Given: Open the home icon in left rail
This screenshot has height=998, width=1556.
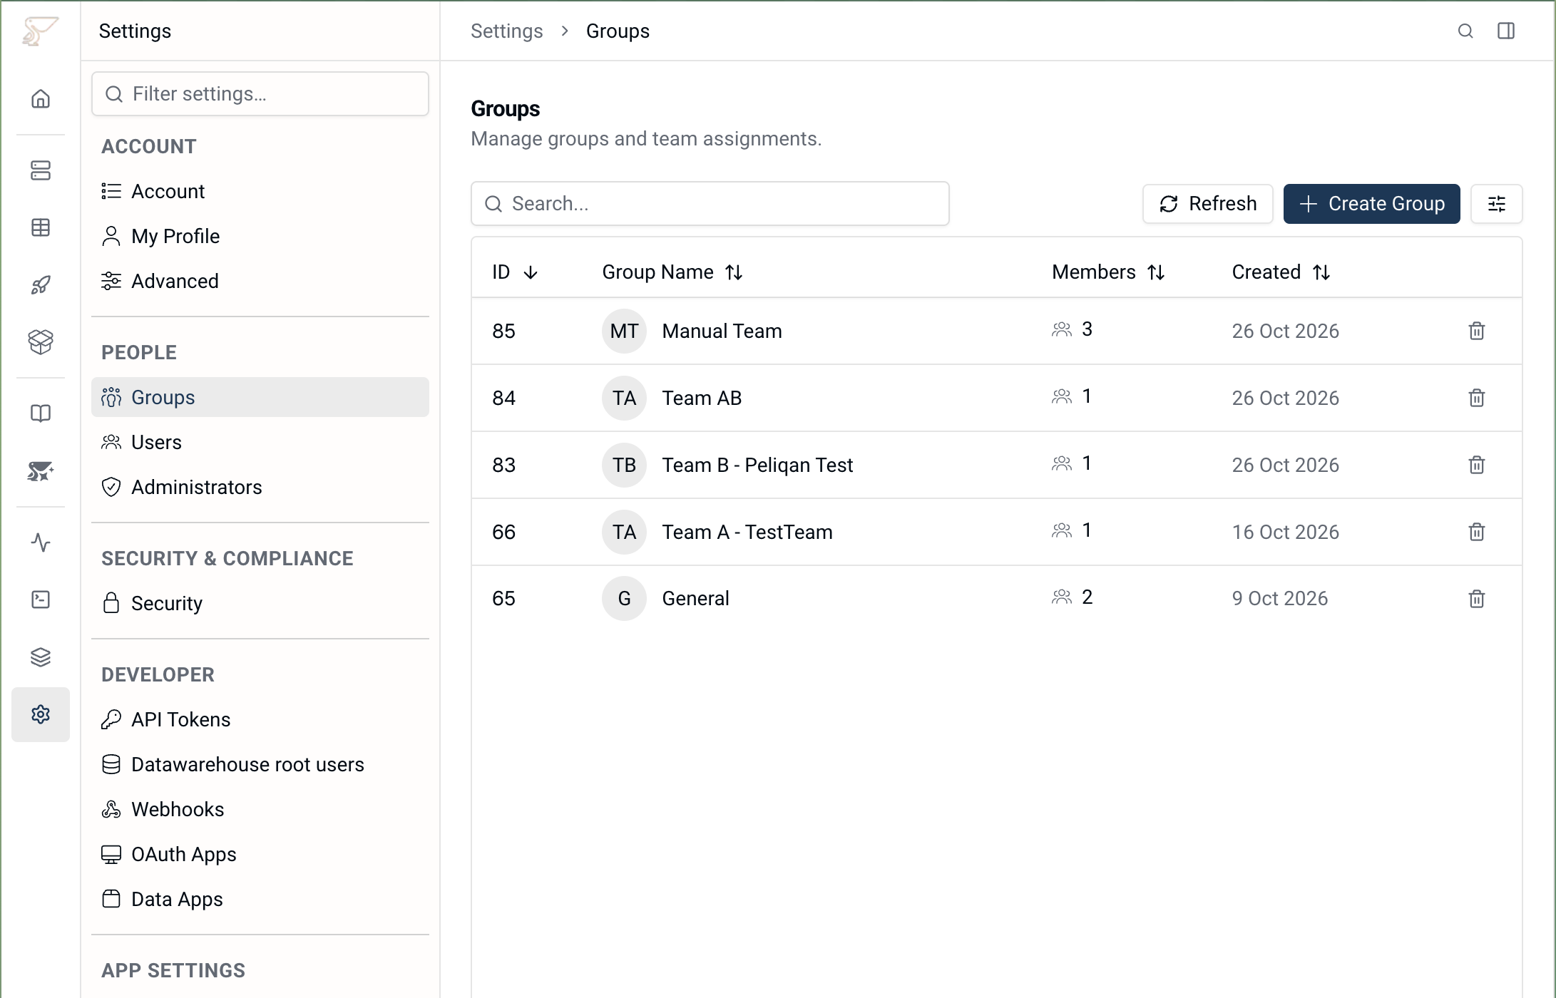Looking at the screenshot, I should pos(41,98).
